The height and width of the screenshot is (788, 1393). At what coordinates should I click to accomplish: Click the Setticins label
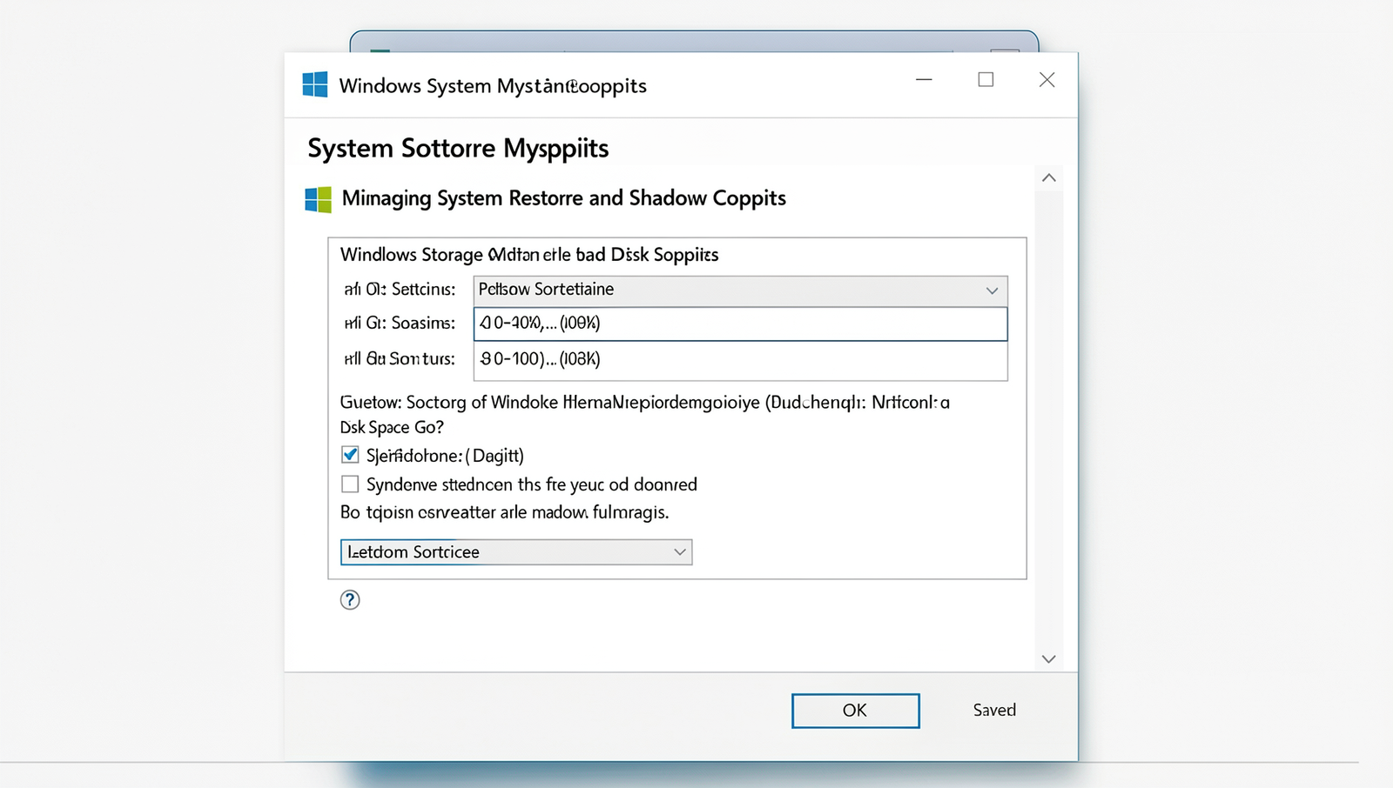[400, 289]
